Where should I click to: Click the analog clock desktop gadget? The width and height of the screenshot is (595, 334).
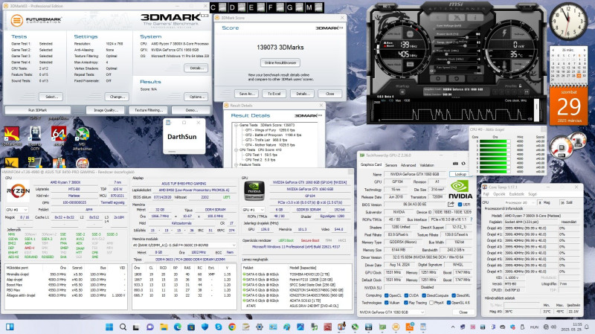(x=568, y=22)
